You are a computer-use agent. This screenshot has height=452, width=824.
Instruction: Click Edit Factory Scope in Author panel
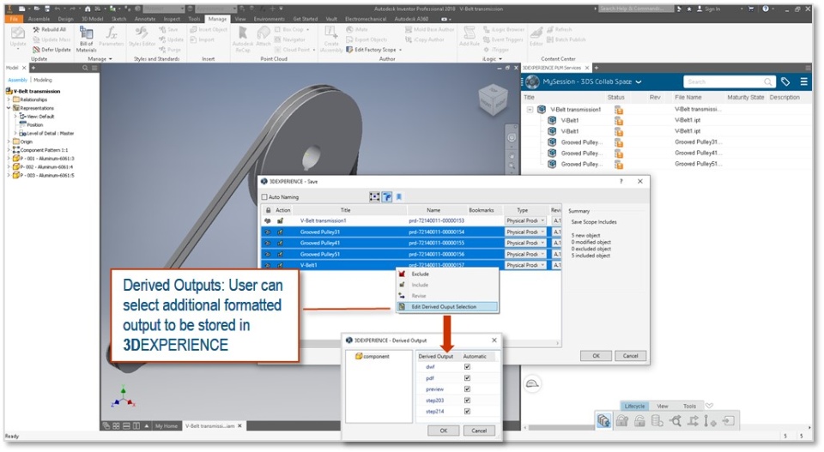(374, 50)
